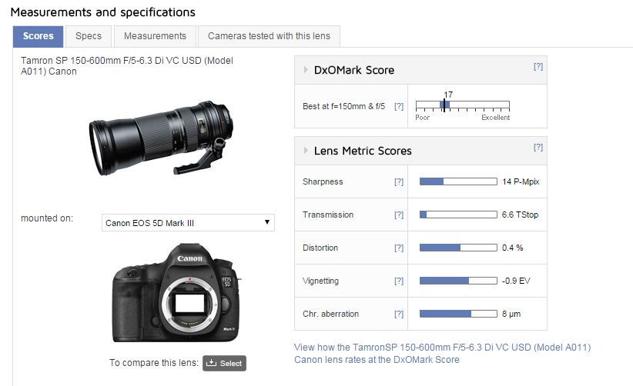633x386 pixels.
Task: Open Distortion help icon
Action: pyautogui.click(x=399, y=248)
